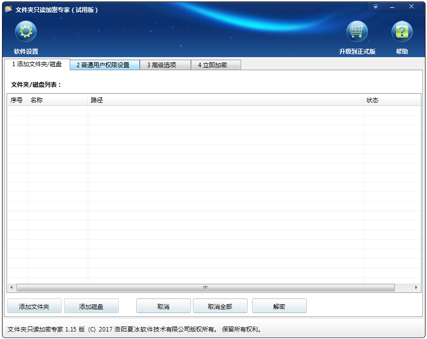Click the 升级到正式版 shopping cart icon

tap(357, 31)
